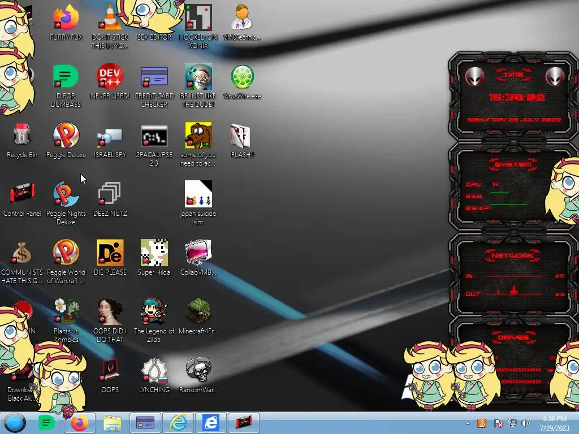This screenshot has height=434, width=579.
Task: Open the network tray icon
Action: (x=512, y=423)
